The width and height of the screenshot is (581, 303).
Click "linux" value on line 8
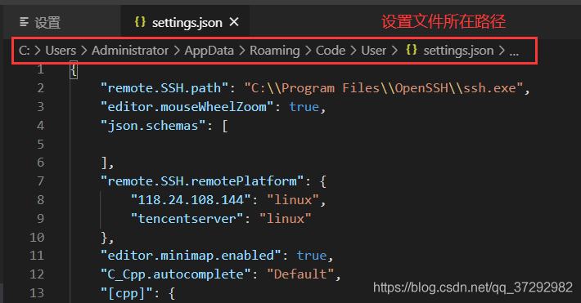click(x=293, y=200)
